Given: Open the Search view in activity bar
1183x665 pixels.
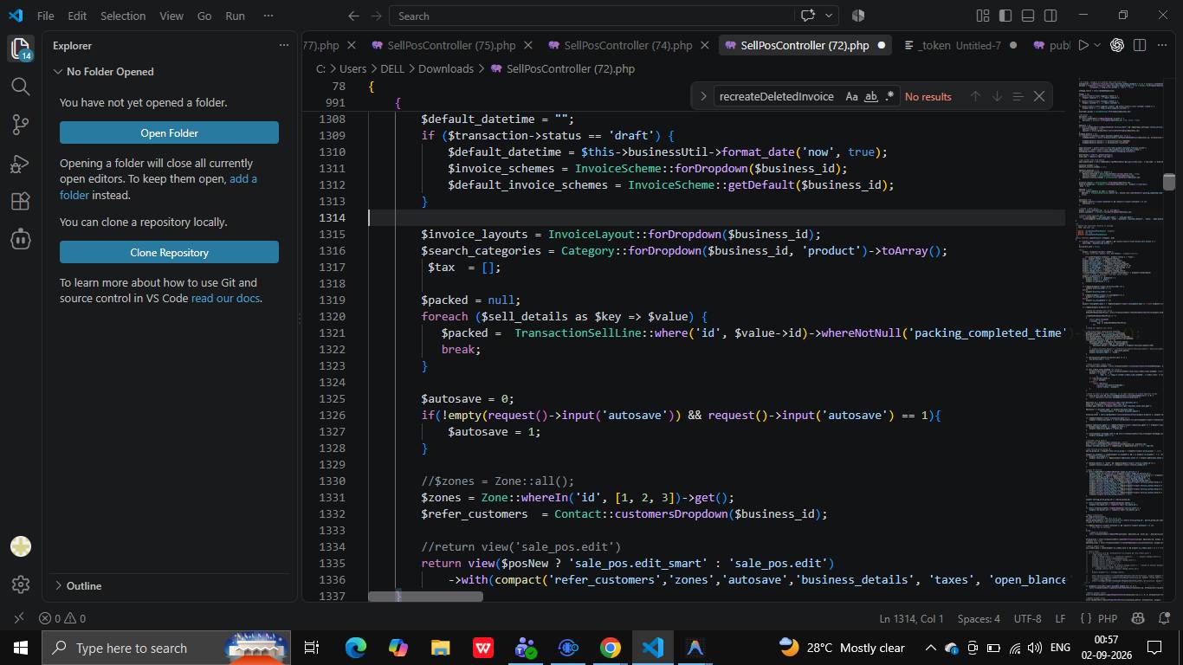Looking at the screenshot, I should pos(21,86).
